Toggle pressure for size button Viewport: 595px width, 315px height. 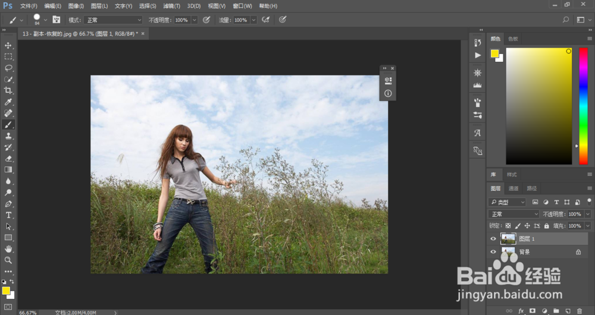coord(282,20)
